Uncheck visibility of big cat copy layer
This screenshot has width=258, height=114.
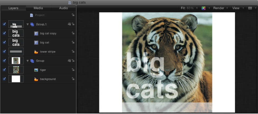tap(4, 33)
